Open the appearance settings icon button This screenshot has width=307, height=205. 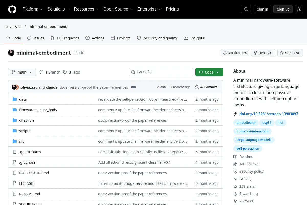(299, 9)
